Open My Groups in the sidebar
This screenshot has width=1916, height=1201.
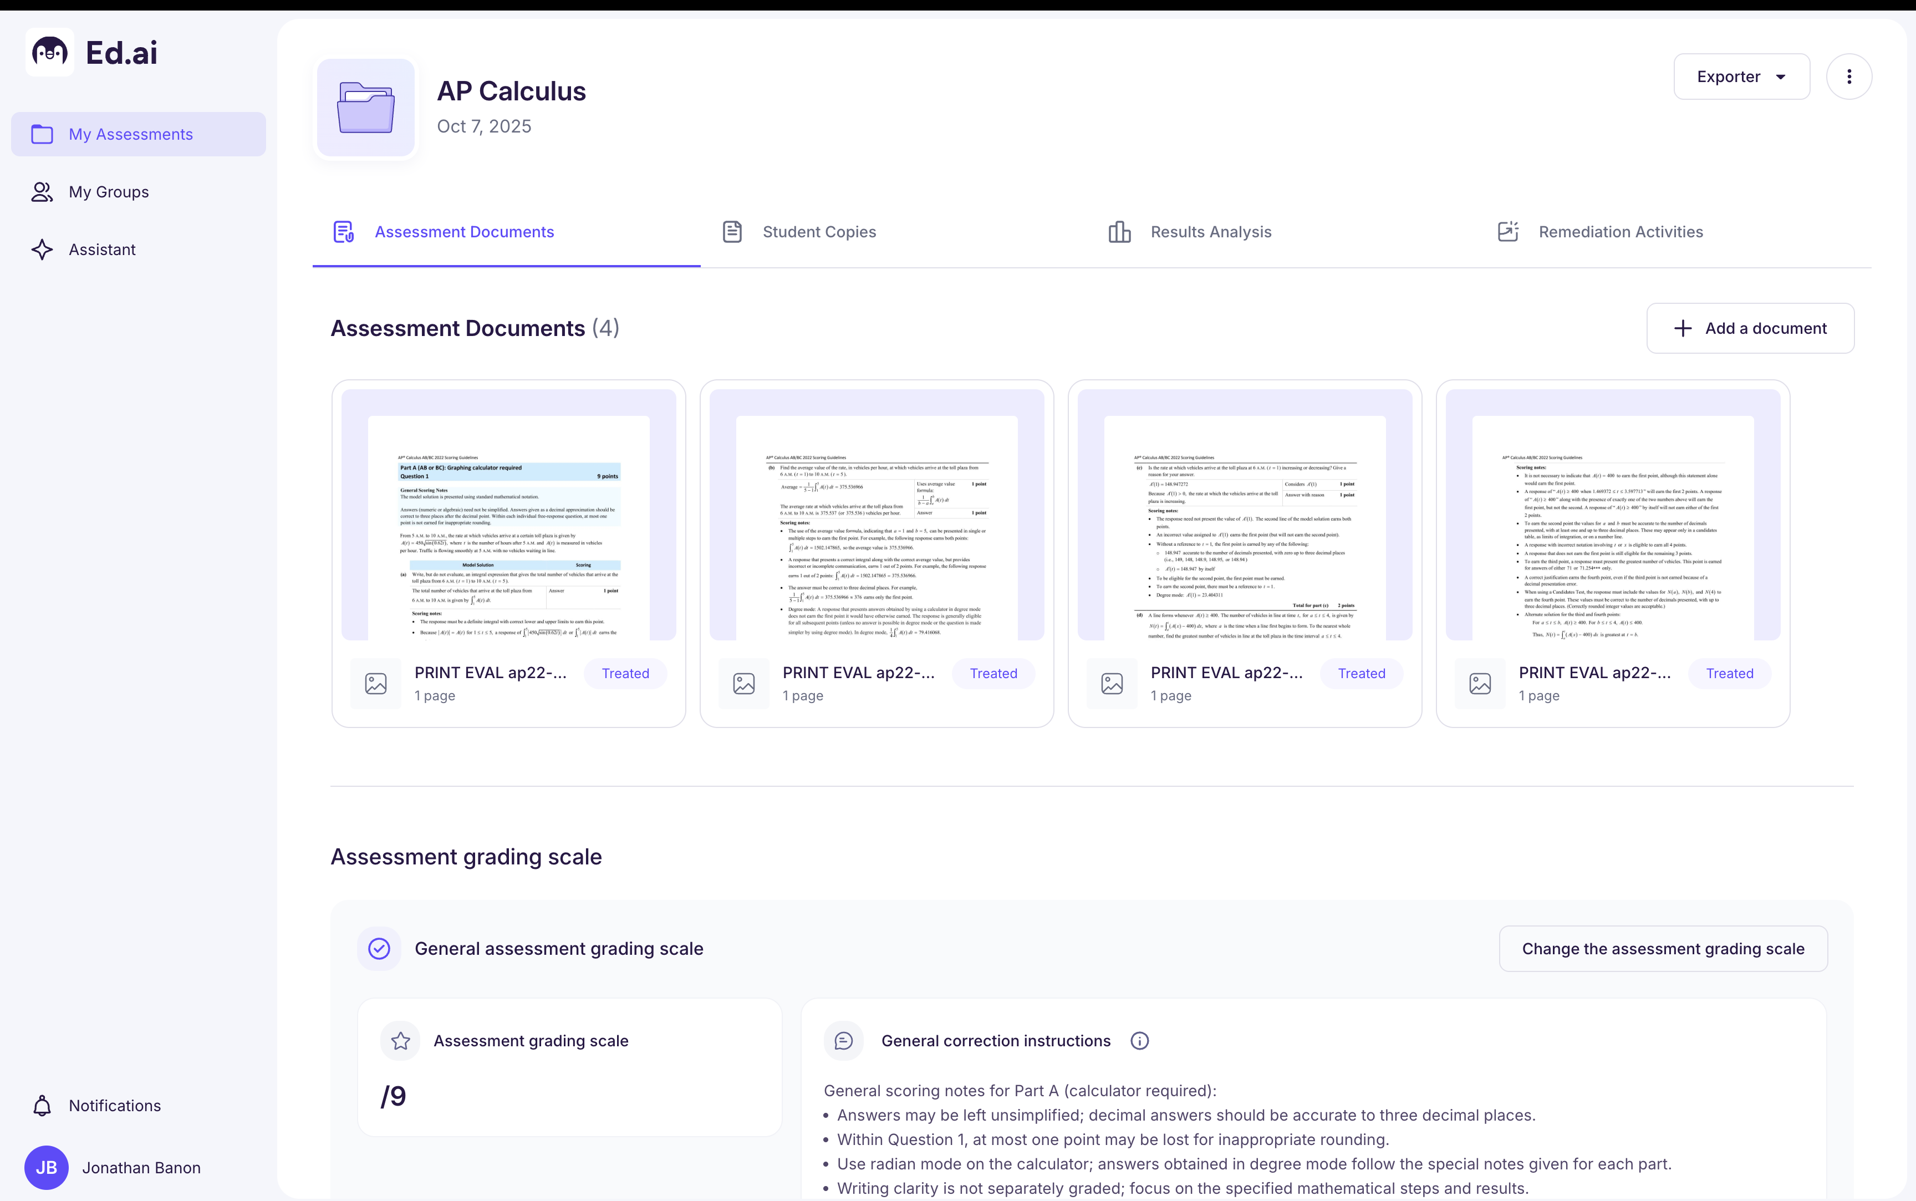click(109, 191)
